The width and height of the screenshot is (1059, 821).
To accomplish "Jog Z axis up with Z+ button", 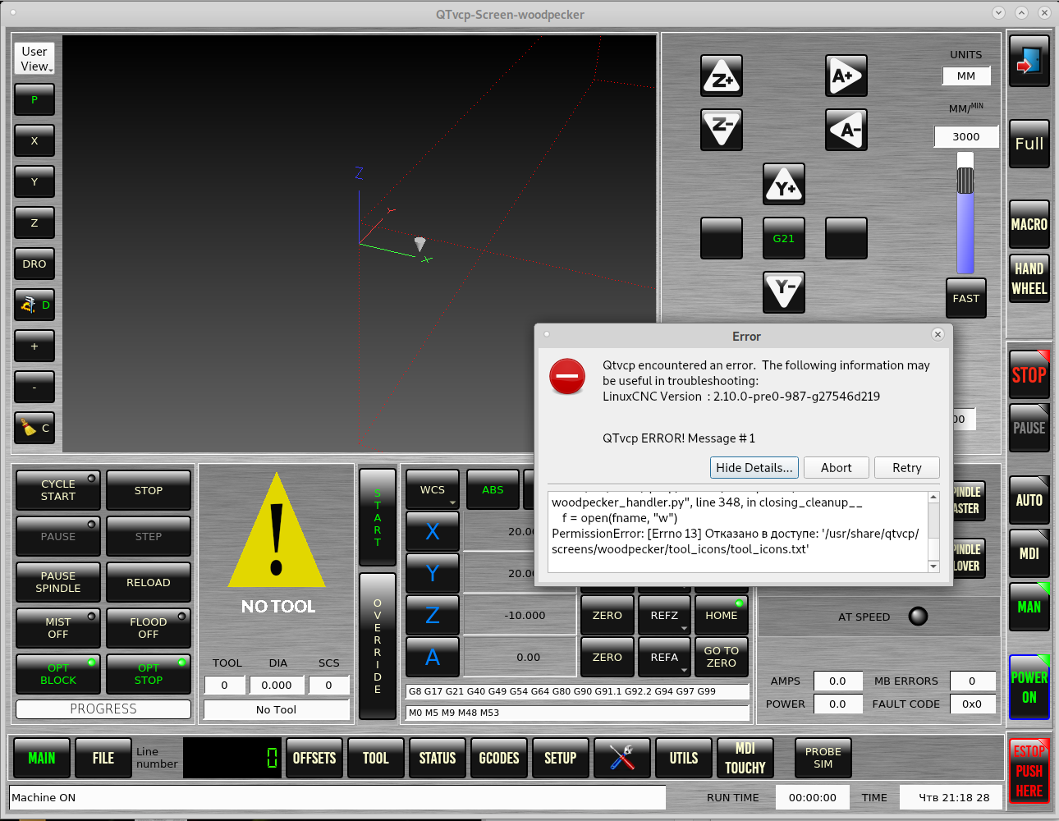I will [x=722, y=76].
